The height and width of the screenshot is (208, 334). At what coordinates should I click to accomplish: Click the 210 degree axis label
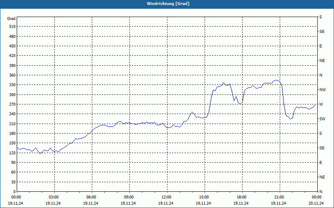(13, 124)
